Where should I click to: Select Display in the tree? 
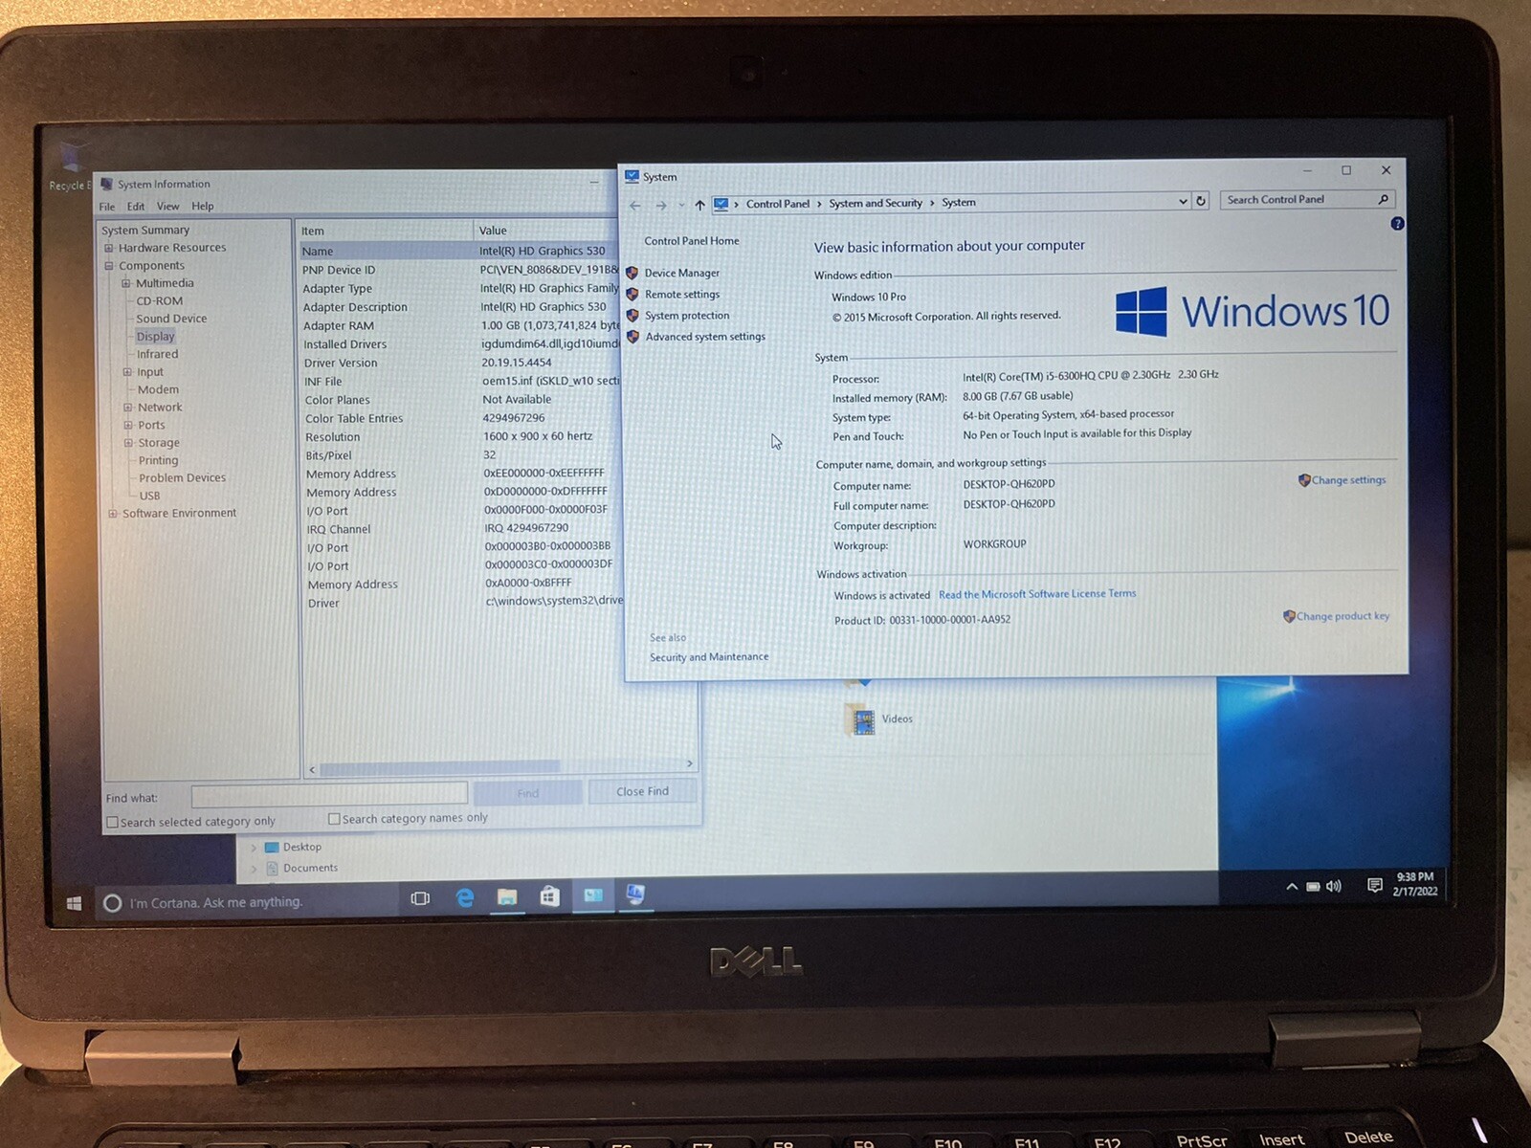(x=155, y=337)
